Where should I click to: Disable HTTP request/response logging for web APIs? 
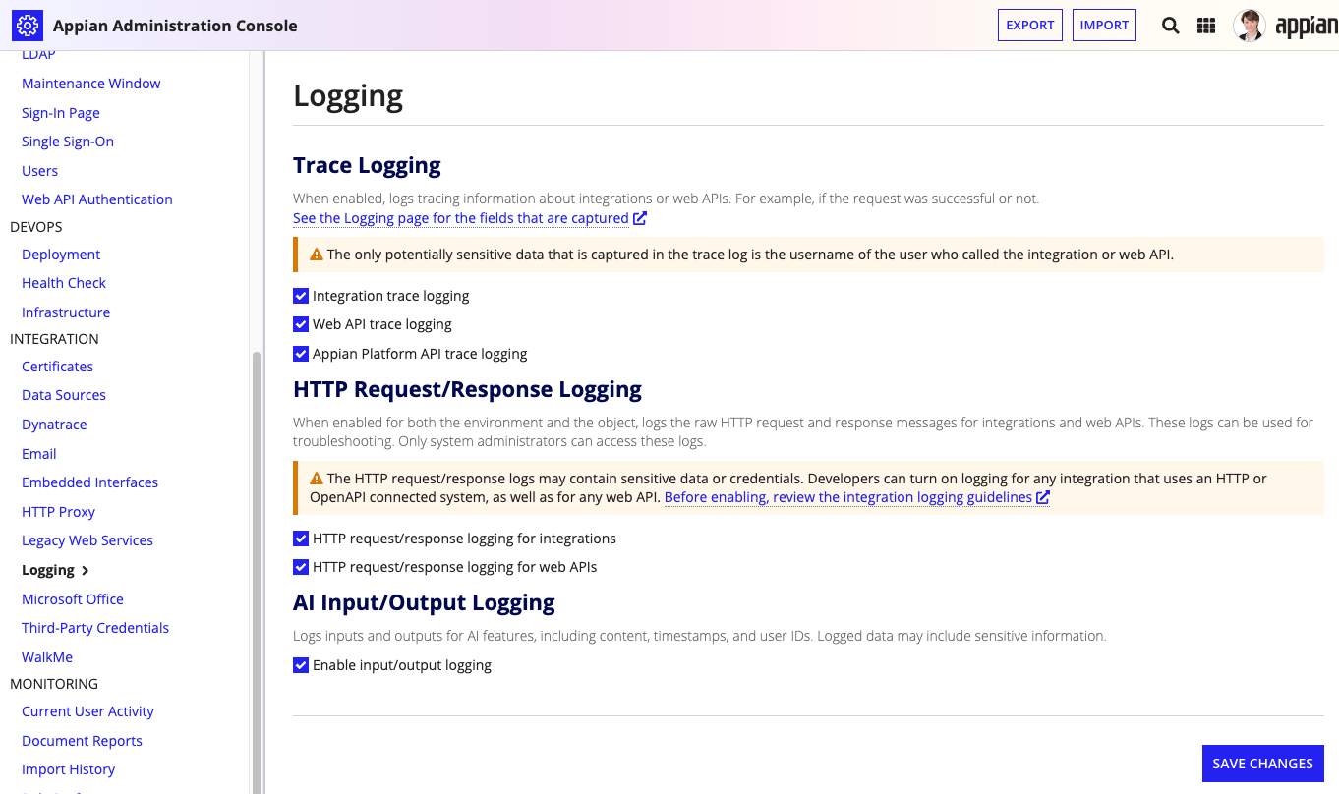[301, 567]
